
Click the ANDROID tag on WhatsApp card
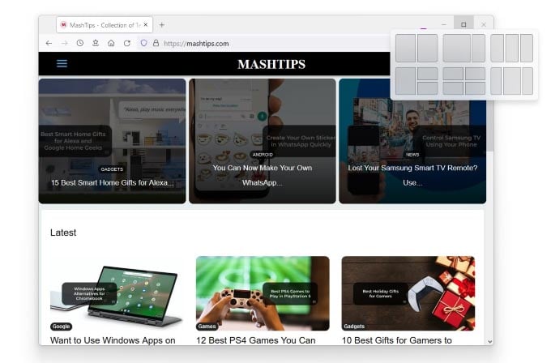[x=263, y=155]
